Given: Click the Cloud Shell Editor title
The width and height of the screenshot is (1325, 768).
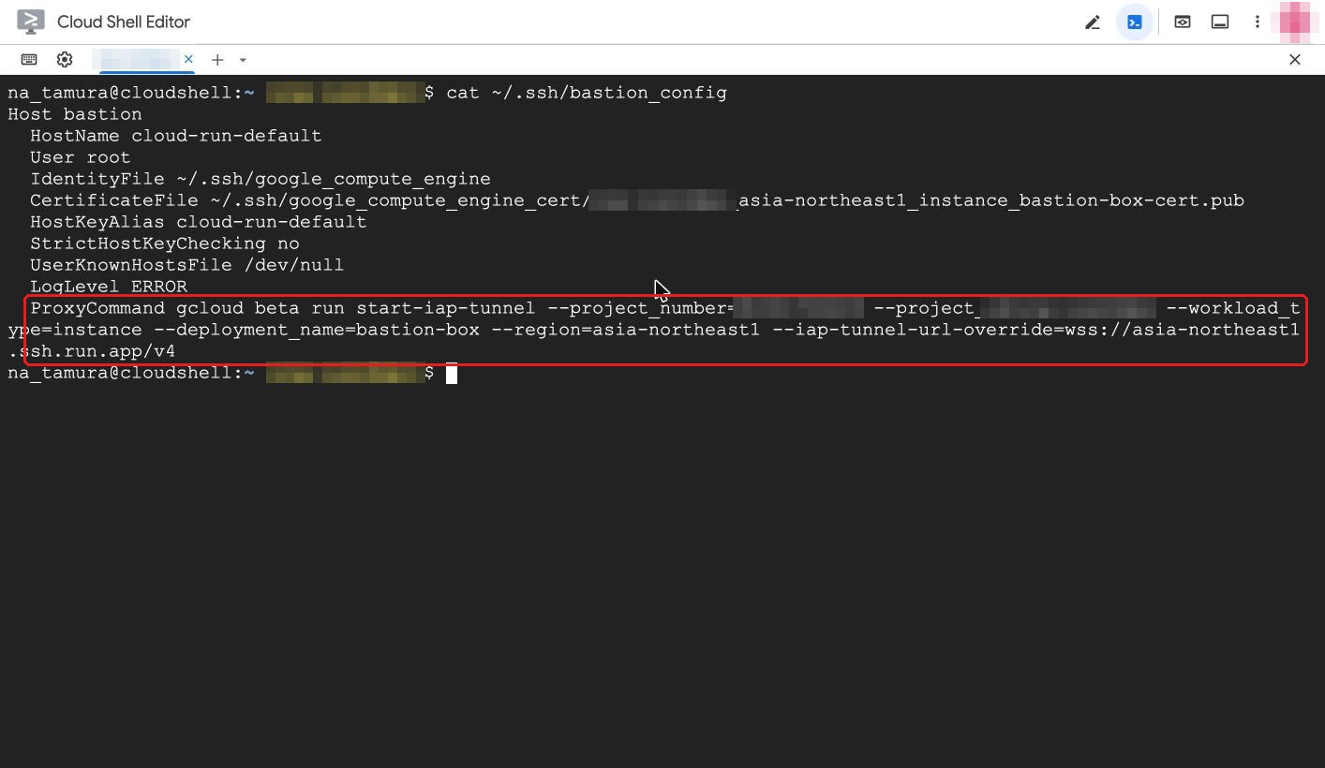Looking at the screenshot, I should pos(124,22).
